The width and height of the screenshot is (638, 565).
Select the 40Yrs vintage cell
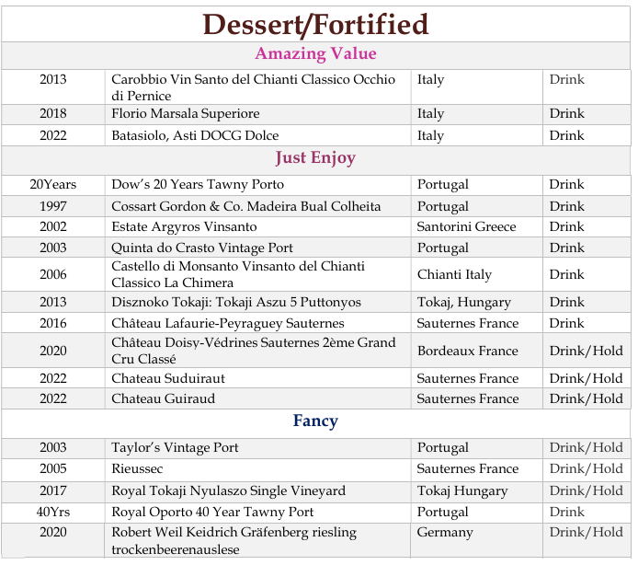point(53,512)
